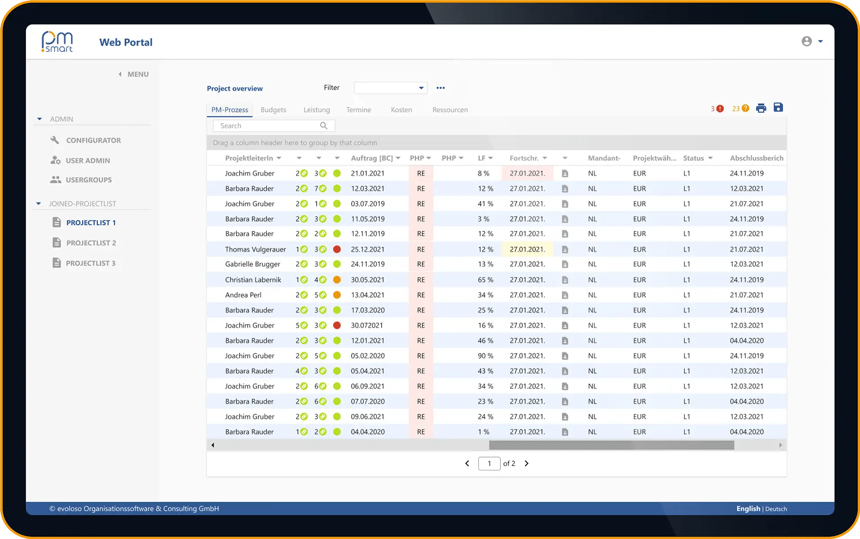860x539 pixels.
Task: Open Thomas Vulgerauer row document icon
Action: (565, 249)
